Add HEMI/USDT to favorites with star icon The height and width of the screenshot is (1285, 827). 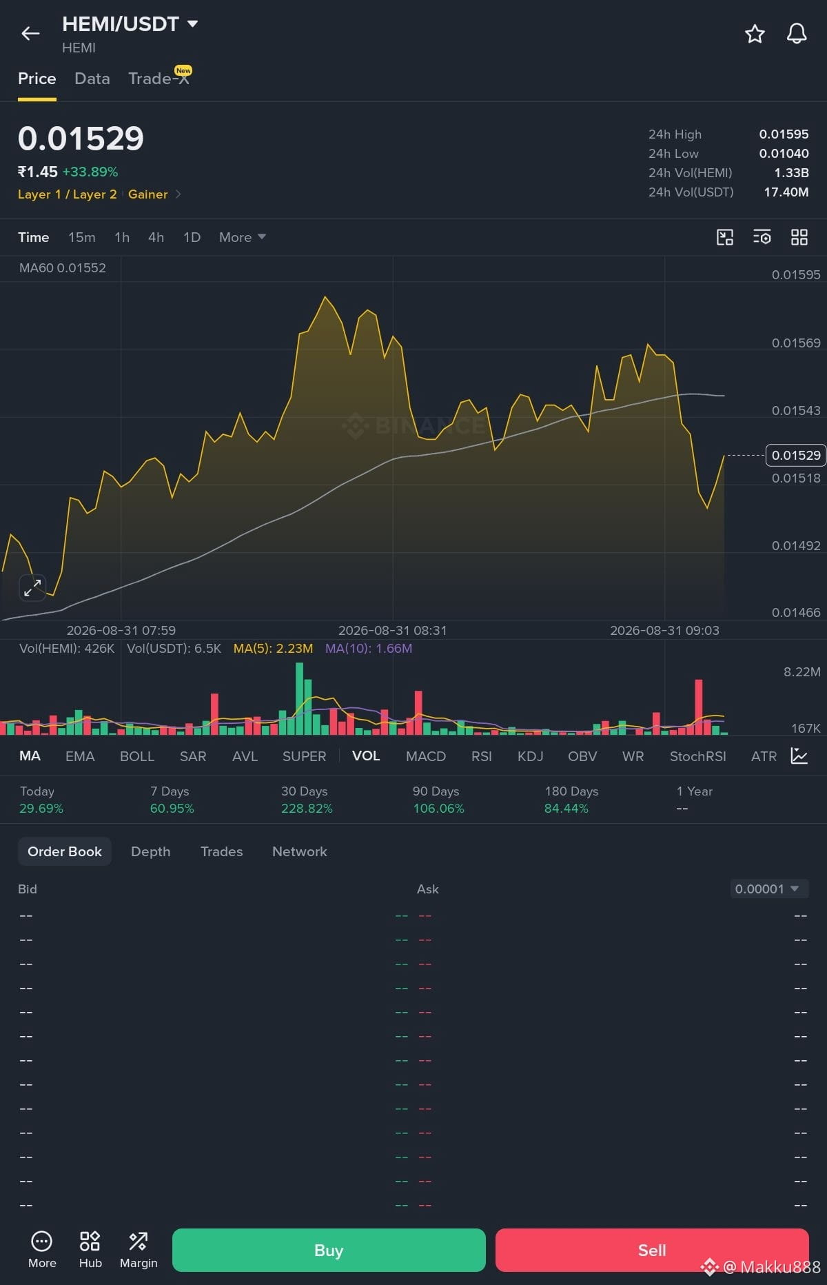755,34
